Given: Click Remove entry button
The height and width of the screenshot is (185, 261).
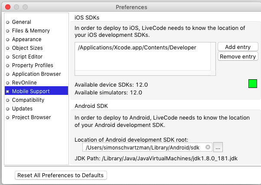Looking at the screenshot, I should [x=238, y=56].
